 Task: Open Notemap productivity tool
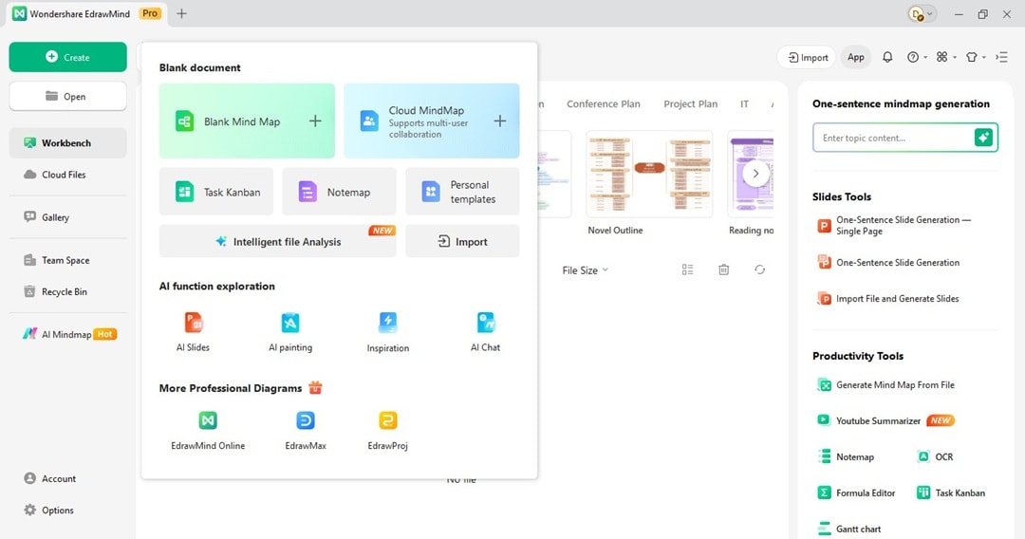coord(846,456)
